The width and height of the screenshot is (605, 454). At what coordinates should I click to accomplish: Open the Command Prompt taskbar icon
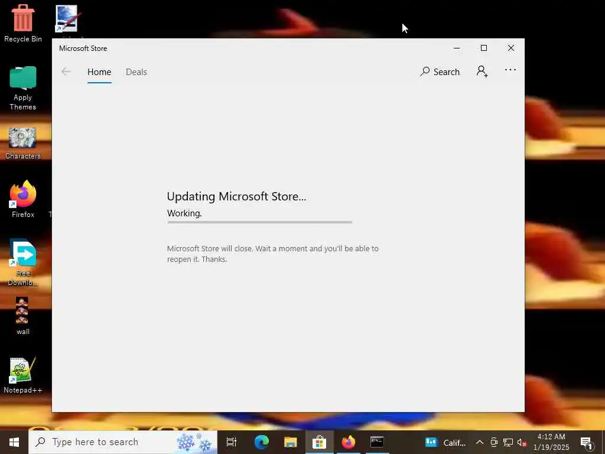click(377, 442)
